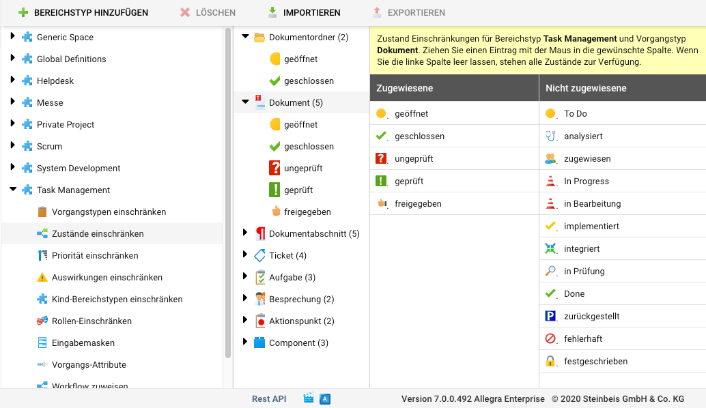This screenshot has height=408, width=706.
Task: Click the red question mark ungeprüft icon
Action: pyautogui.click(x=275, y=168)
